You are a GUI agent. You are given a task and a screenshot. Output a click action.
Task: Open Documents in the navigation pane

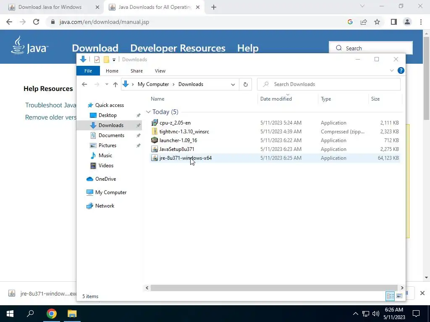(111, 135)
